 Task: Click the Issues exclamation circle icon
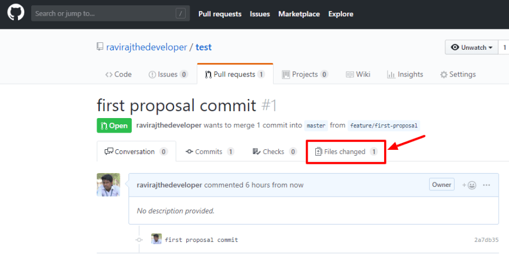[x=152, y=75]
